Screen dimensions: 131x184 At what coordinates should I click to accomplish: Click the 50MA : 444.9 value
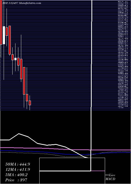pos(18,164)
